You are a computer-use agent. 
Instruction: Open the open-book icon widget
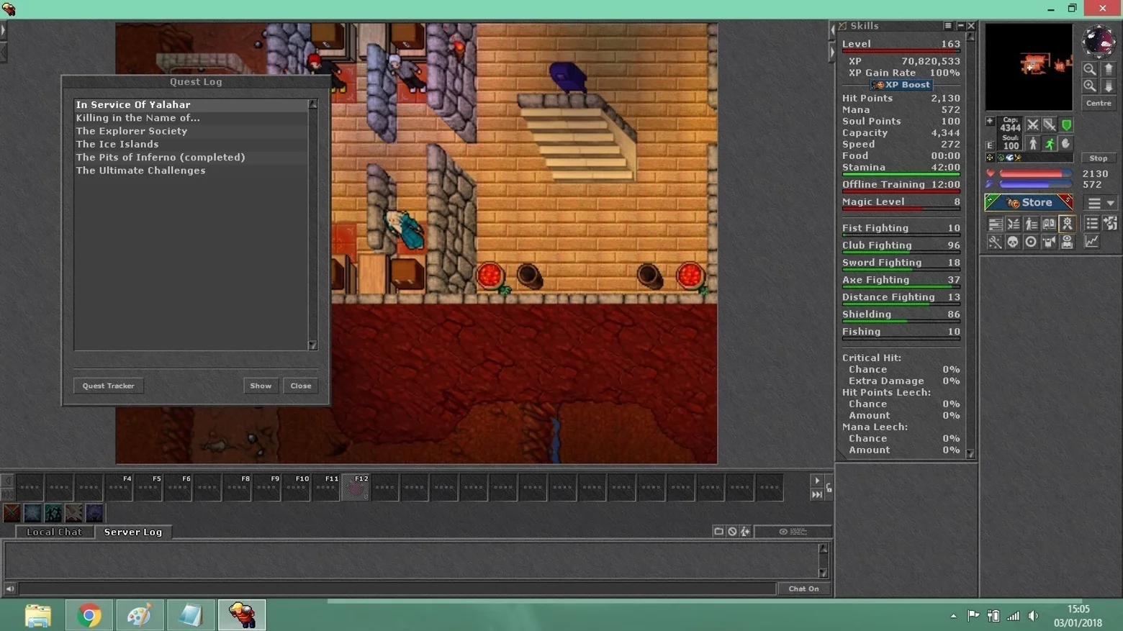[1049, 224]
